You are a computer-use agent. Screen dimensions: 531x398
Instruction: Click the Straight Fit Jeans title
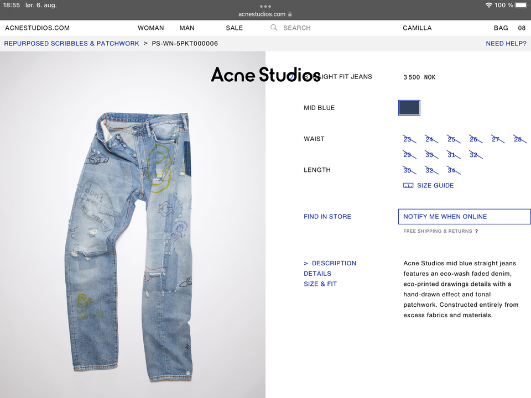click(337, 76)
